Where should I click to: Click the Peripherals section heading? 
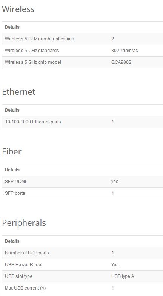[x=24, y=223]
